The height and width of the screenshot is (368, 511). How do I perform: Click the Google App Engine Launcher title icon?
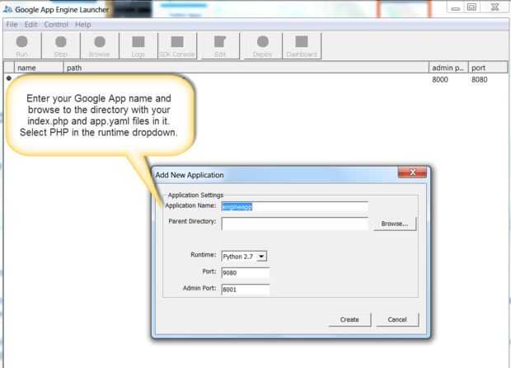pyautogui.click(x=7, y=9)
